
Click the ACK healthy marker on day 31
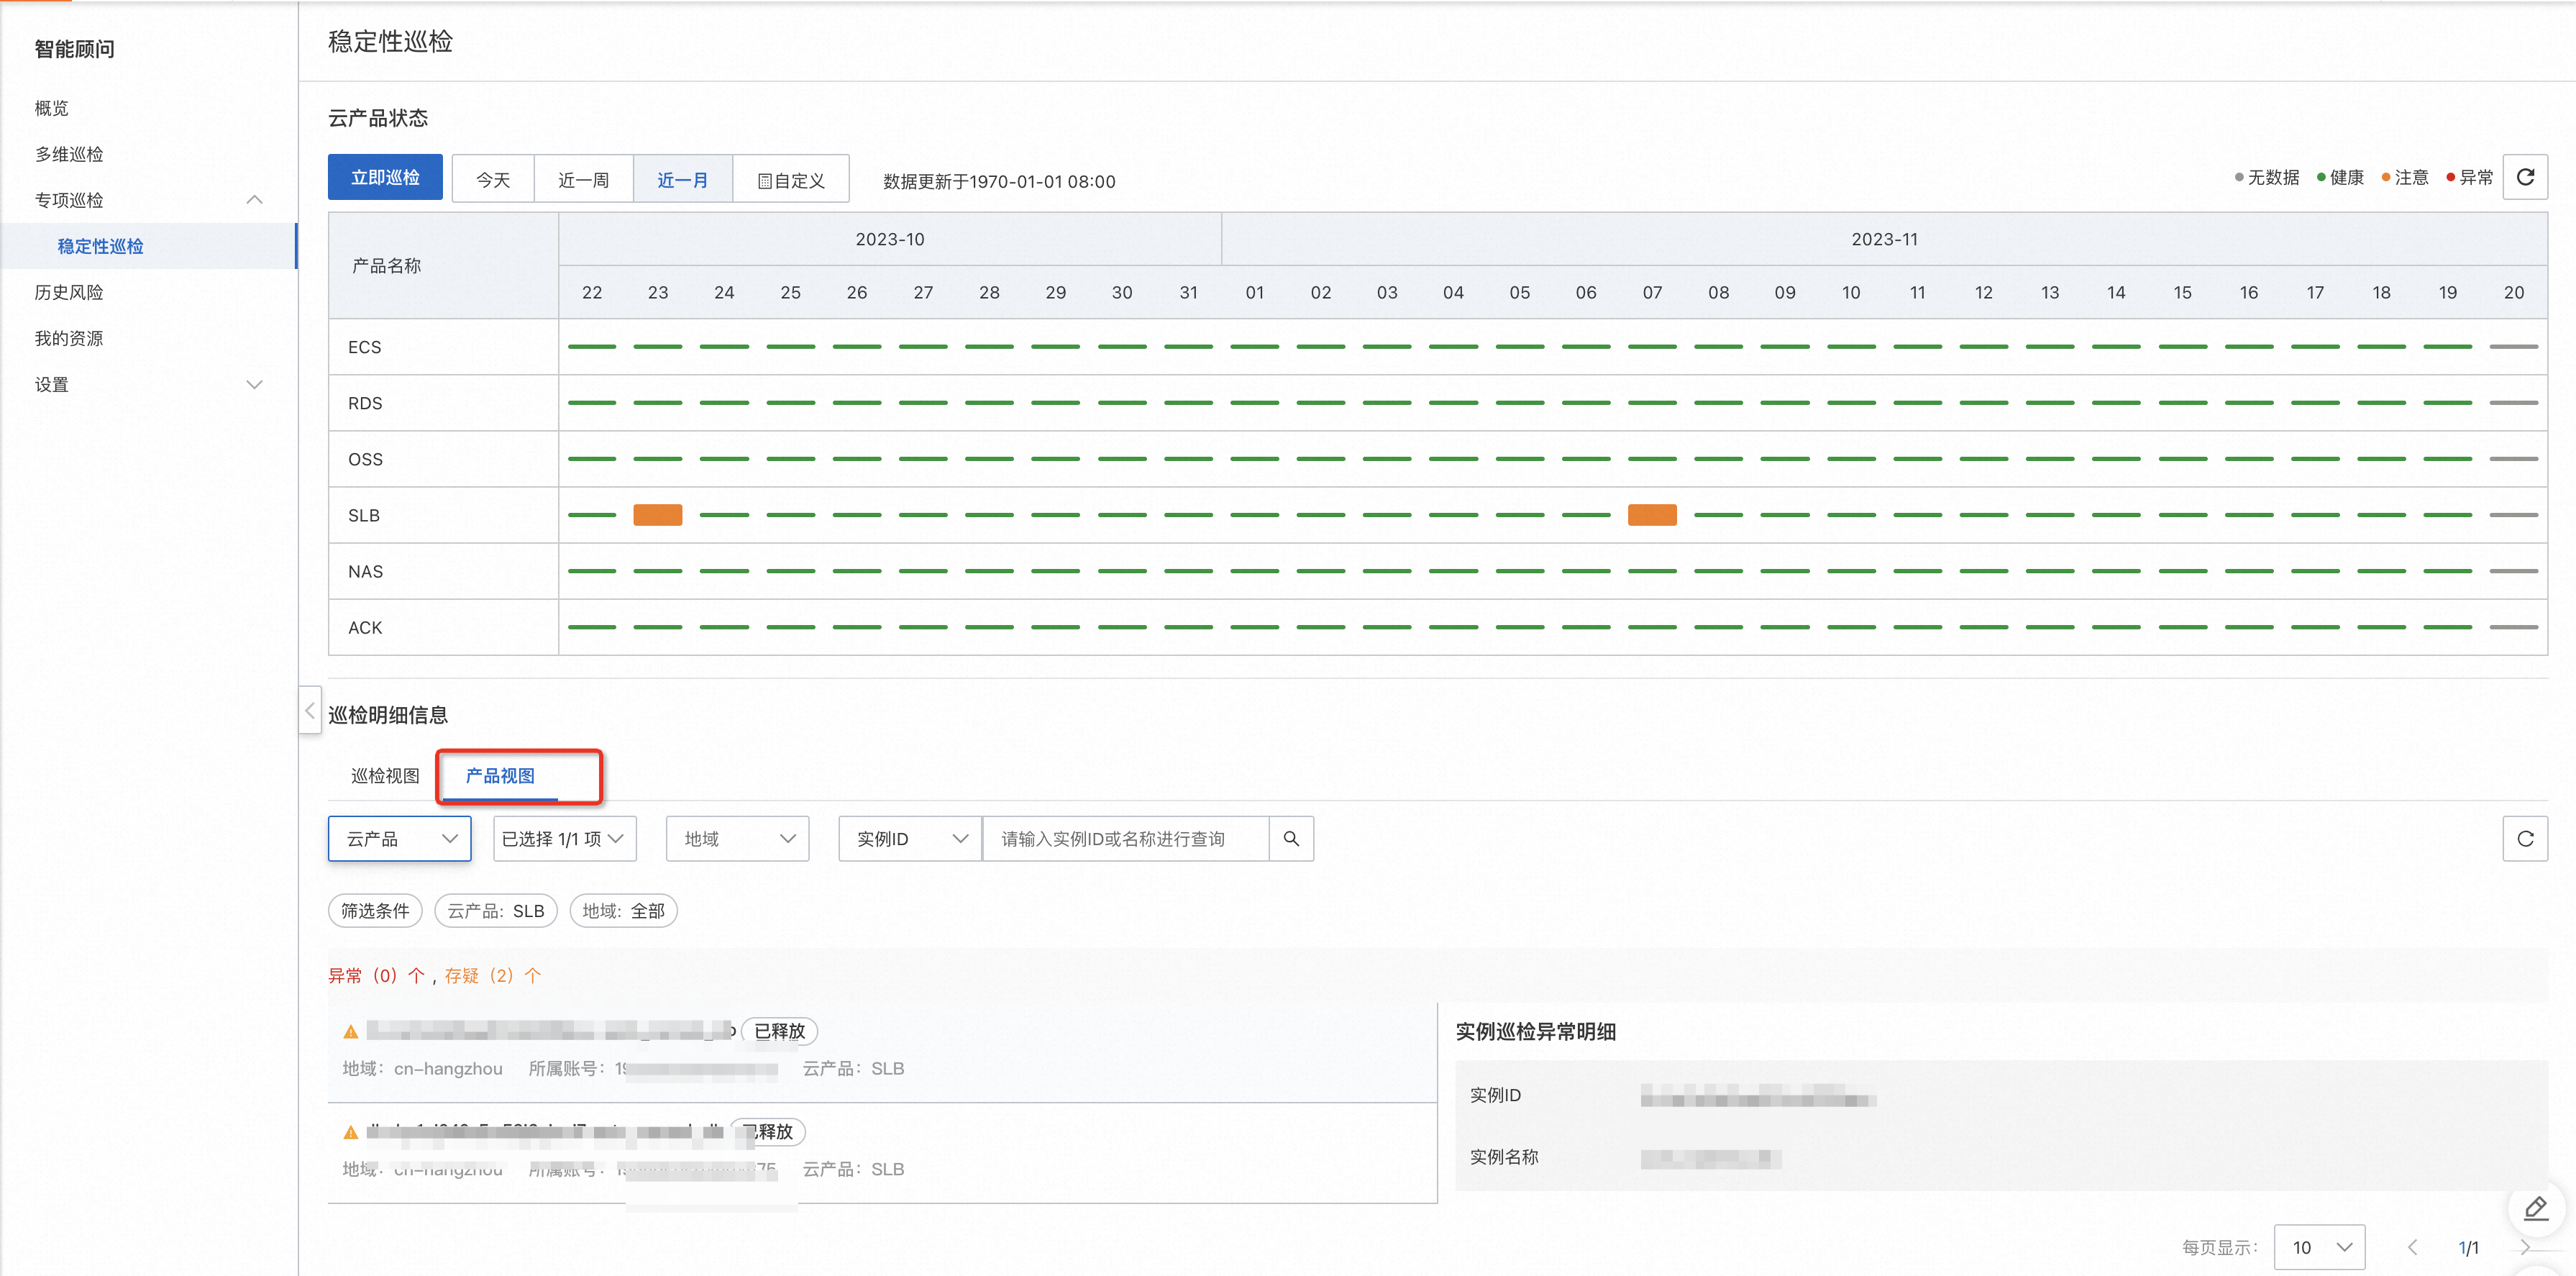tap(1188, 627)
